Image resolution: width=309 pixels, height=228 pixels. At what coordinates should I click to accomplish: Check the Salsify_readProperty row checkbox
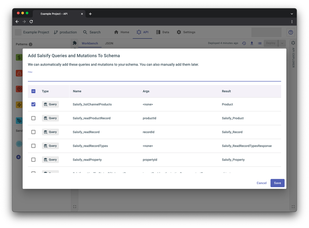pyautogui.click(x=33, y=160)
